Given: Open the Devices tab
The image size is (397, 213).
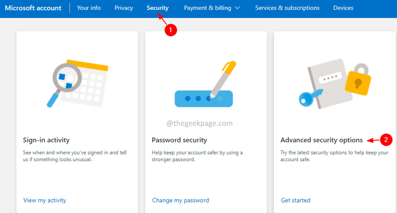Looking at the screenshot, I should tap(343, 8).
